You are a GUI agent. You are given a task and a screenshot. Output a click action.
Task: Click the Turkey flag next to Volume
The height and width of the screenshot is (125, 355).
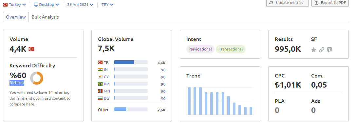(x=31, y=49)
